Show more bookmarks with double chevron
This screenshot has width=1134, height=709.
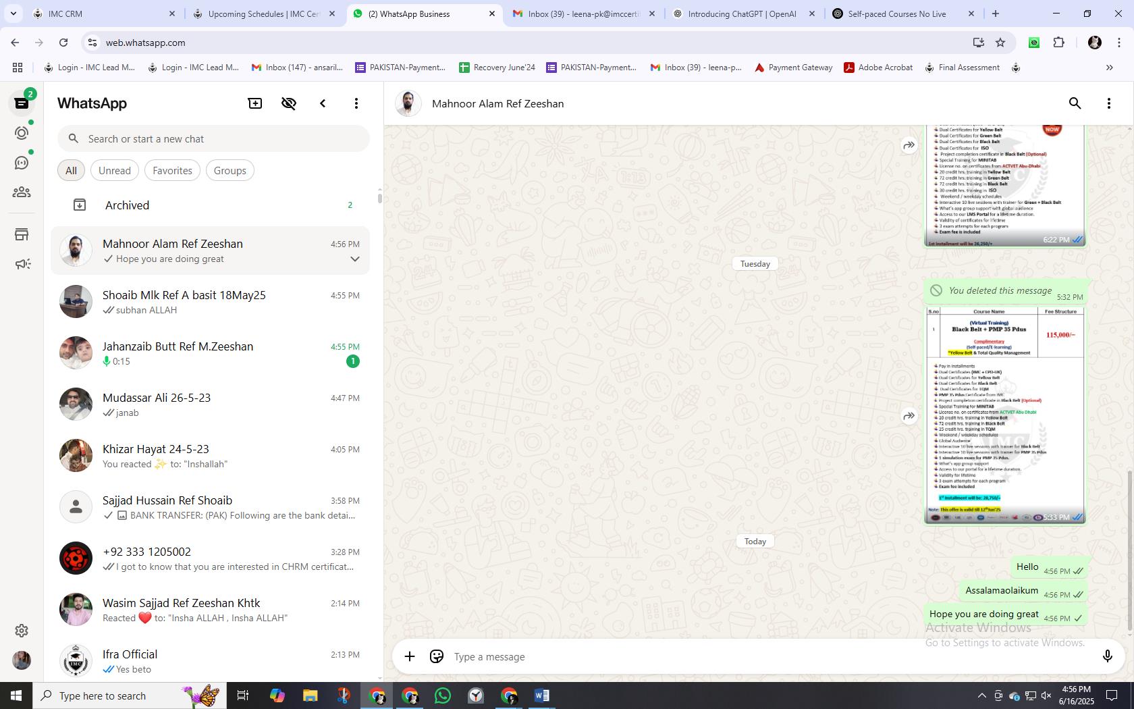tap(1109, 68)
